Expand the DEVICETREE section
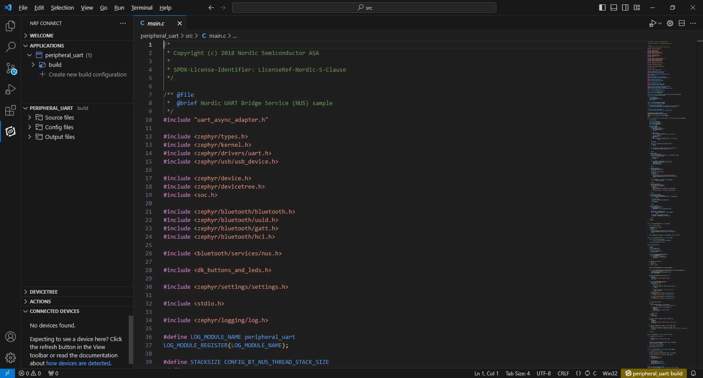Image resolution: width=703 pixels, height=378 pixels. pos(43,292)
